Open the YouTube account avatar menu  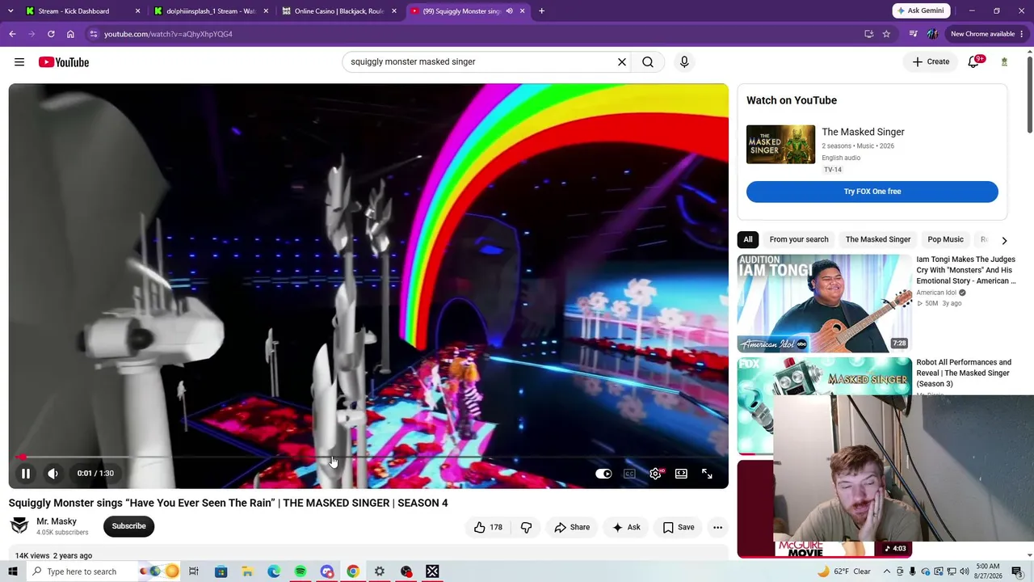[x=1004, y=62]
